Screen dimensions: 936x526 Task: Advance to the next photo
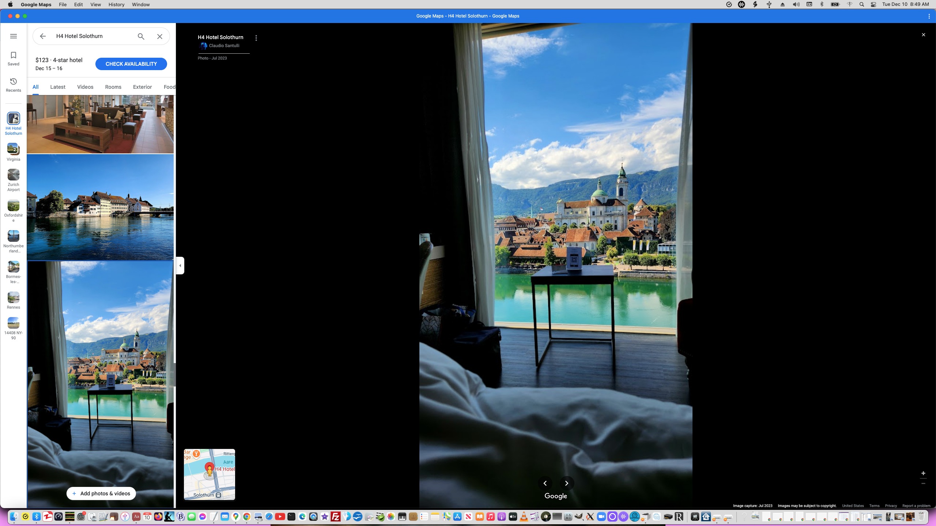tap(567, 483)
